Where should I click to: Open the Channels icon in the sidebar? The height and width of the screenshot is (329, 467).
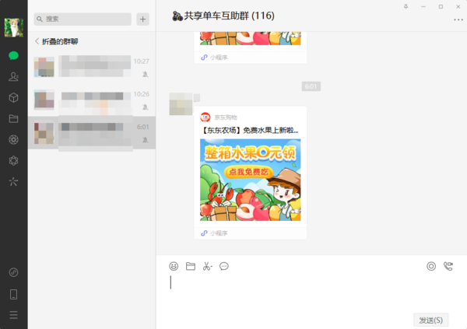[13, 161]
